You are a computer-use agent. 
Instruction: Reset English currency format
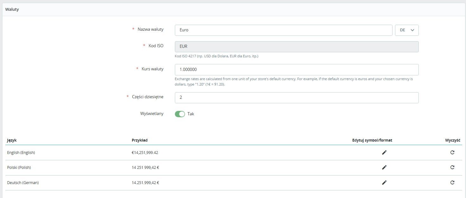pyautogui.click(x=452, y=152)
